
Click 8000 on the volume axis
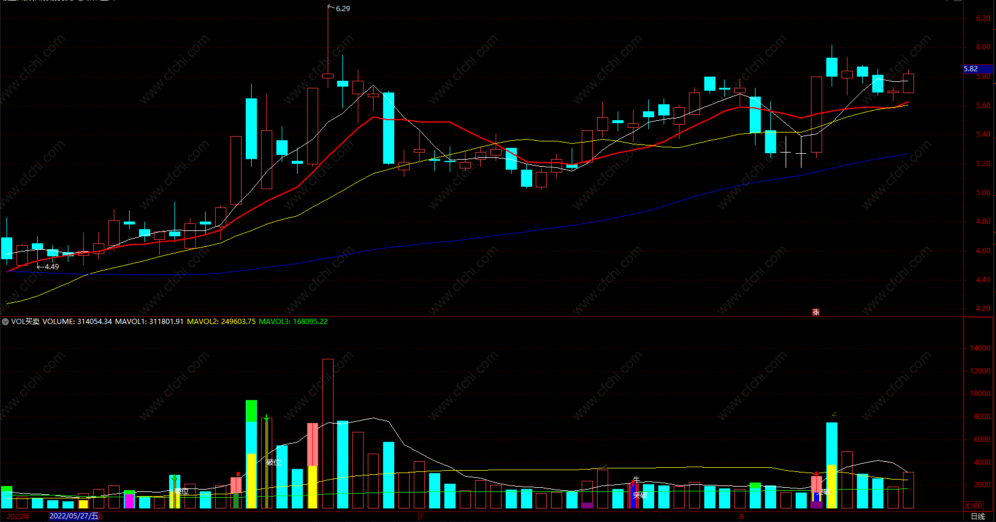tap(982, 417)
